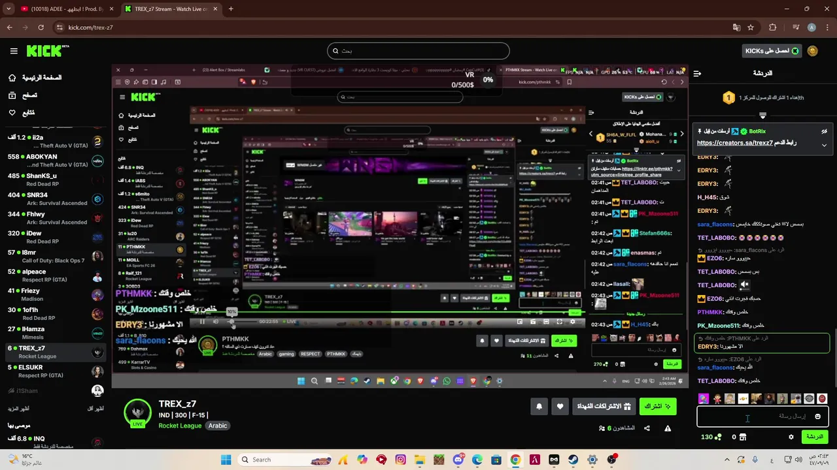Follow the channel with the heart button

coord(560,406)
